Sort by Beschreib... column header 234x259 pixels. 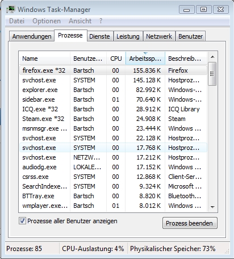(x=186, y=59)
